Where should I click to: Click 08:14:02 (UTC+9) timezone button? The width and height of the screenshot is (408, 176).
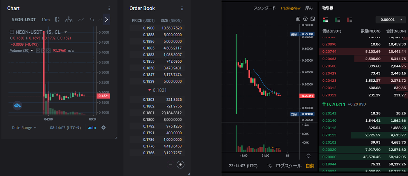click(66, 128)
